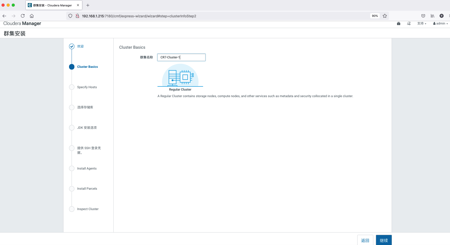450x245 pixels.
Task: Click the SSH credentials step circle
Action: coord(72,148)
